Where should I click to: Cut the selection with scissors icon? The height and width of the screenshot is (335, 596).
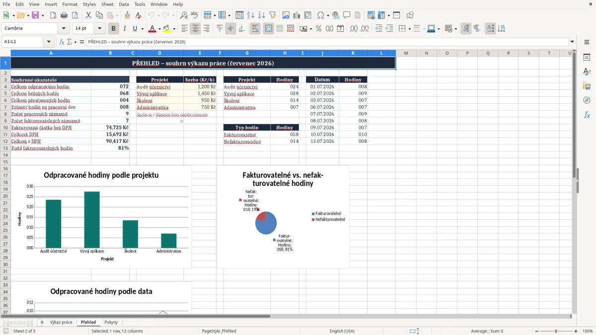pyautogui.click(x=88, y=15)
